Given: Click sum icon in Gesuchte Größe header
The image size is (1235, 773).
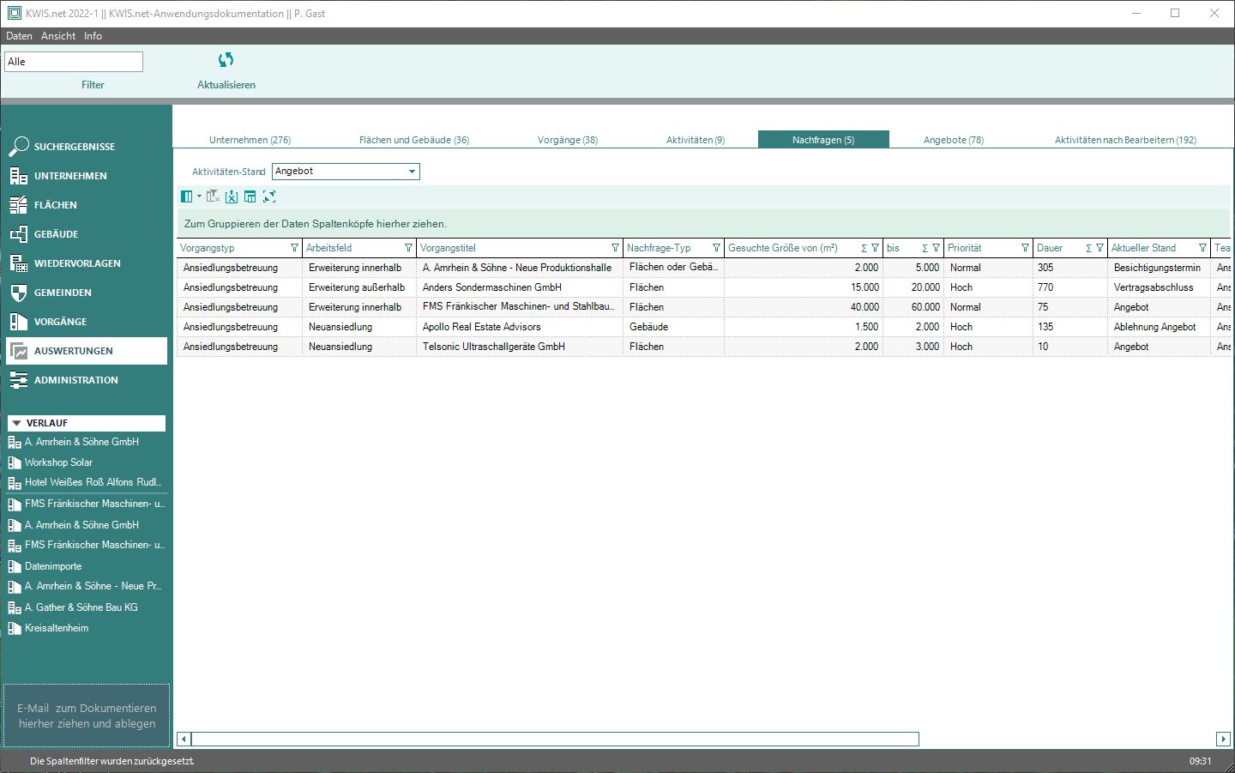Looking at the screenshot, I should (864, 248).
